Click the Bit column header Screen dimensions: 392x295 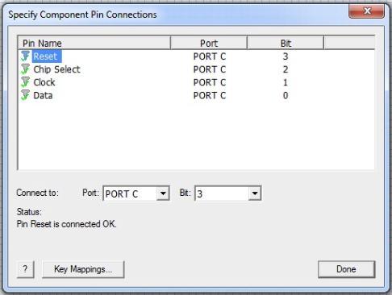point(286,43)
